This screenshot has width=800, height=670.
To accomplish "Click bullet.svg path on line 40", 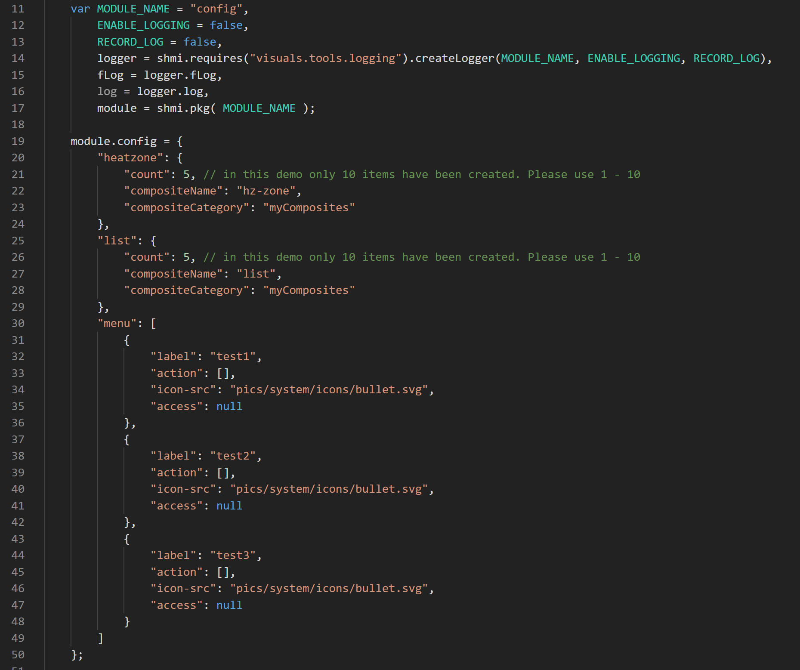I will click(x=329, y=489).
